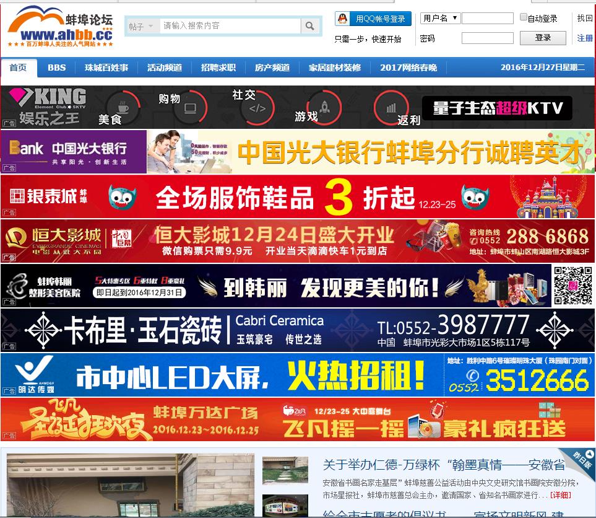The image size is (596, 518).
Task: Click the [详细] article link
Action: click(x=560, y=495)
